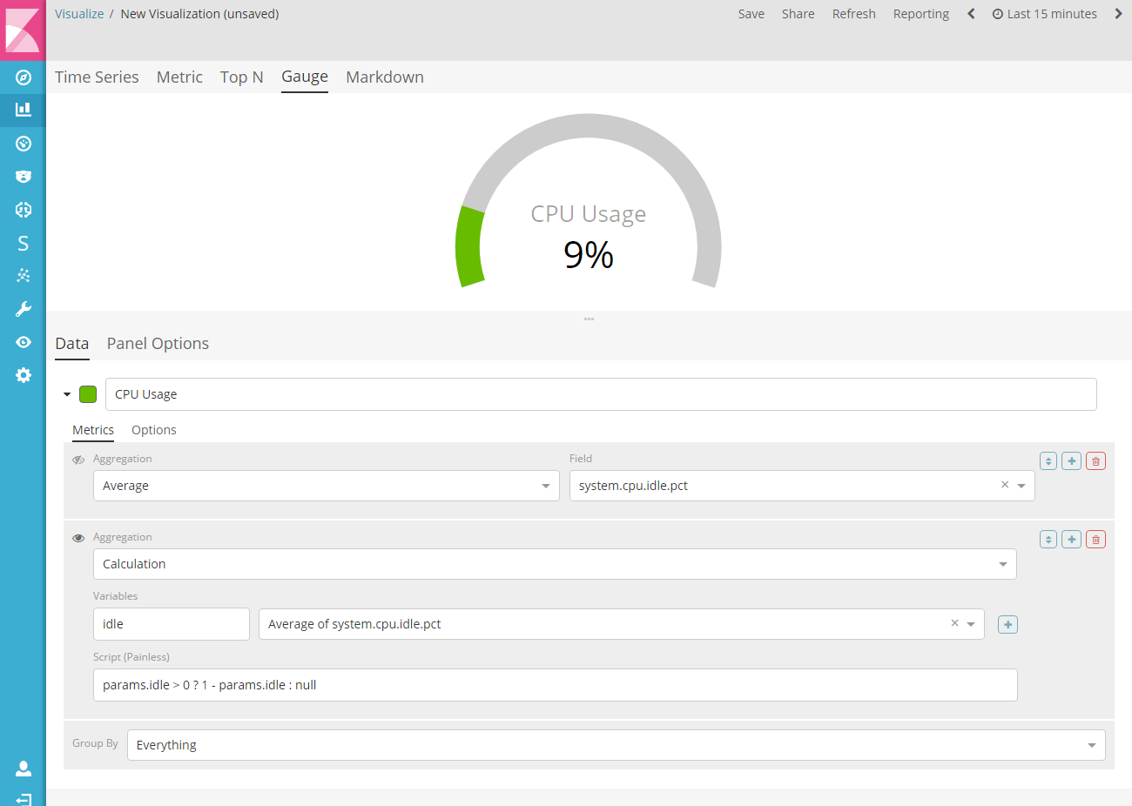The image size is (1132, 806).
Task: Open the Average aggregation dropdown
Action: [326, 486]
